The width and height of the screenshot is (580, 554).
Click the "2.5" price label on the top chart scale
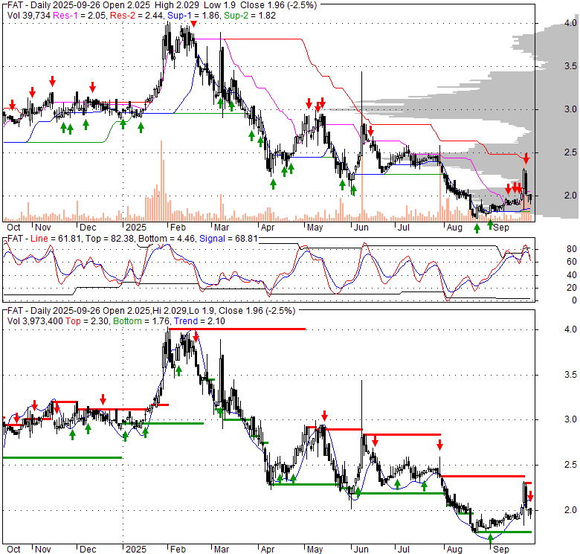coord(570,152)
